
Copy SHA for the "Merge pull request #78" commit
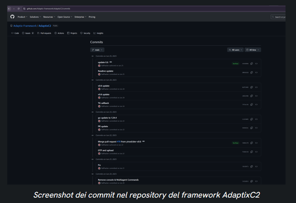click(x=252, y=143)
